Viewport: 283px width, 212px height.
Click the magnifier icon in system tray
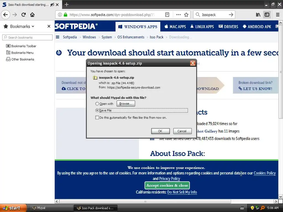pyautogui.click(x=263, y=208)
